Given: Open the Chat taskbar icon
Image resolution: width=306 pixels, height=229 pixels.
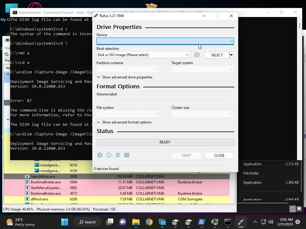Looking at the screenshot, I should coord(123,222).
